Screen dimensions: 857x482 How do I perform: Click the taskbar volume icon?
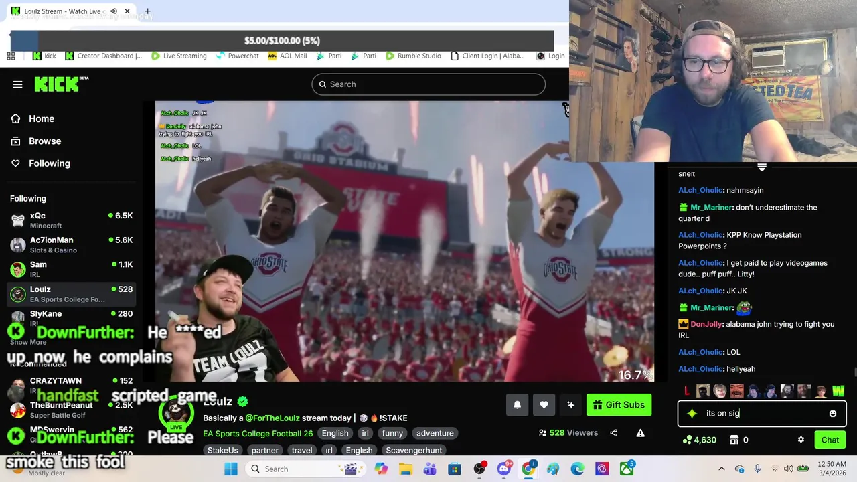(789, 469)
